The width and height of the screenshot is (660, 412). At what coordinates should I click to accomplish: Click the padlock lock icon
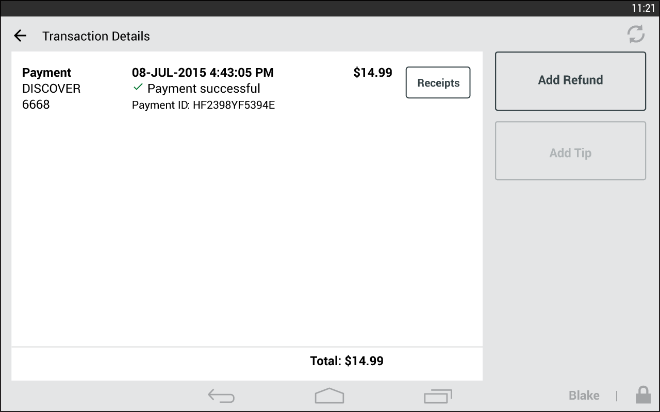coord(642,395)
